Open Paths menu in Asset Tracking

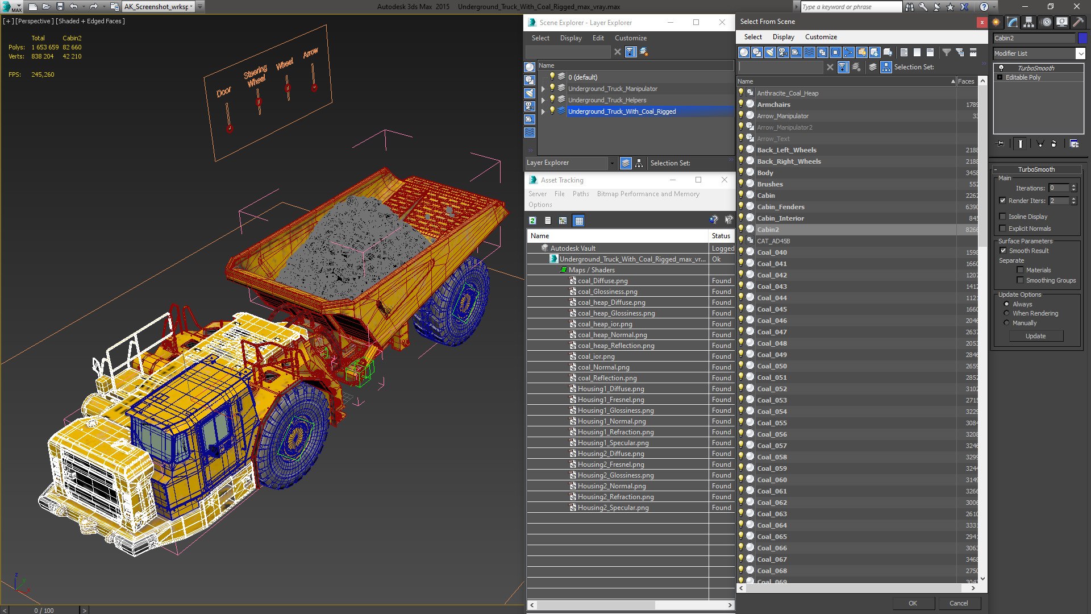coord(580,194)
